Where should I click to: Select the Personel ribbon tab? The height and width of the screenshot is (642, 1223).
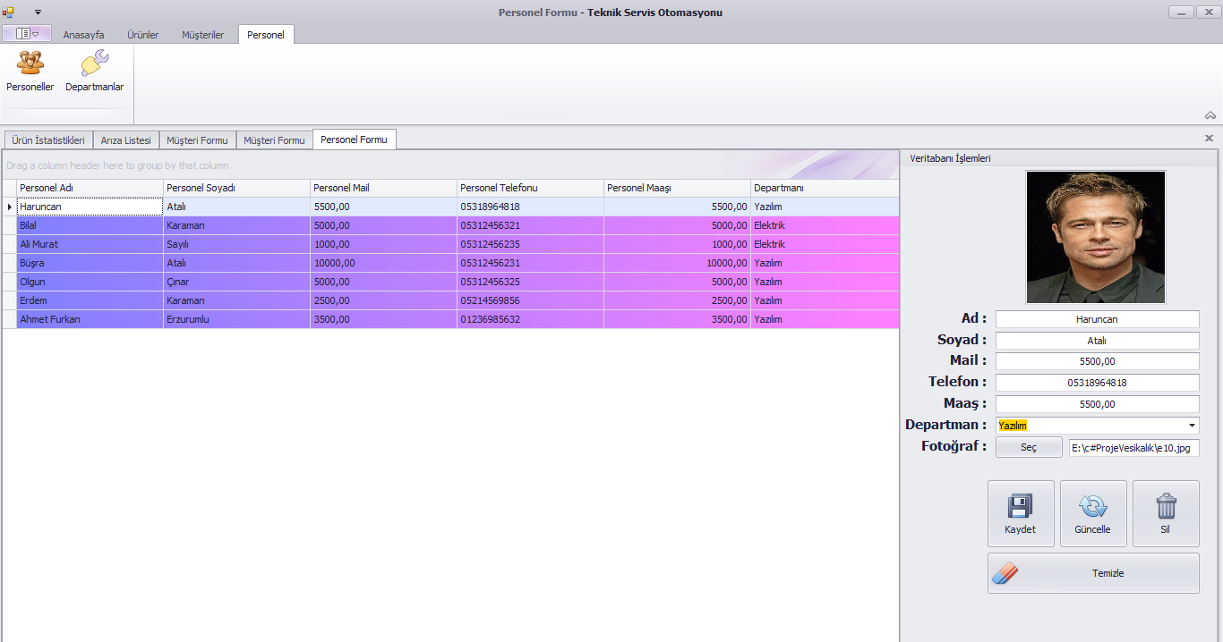coord(266,35)
